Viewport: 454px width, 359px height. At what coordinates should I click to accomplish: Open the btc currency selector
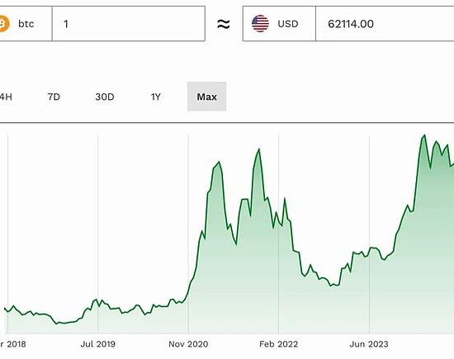coord(26,24)
